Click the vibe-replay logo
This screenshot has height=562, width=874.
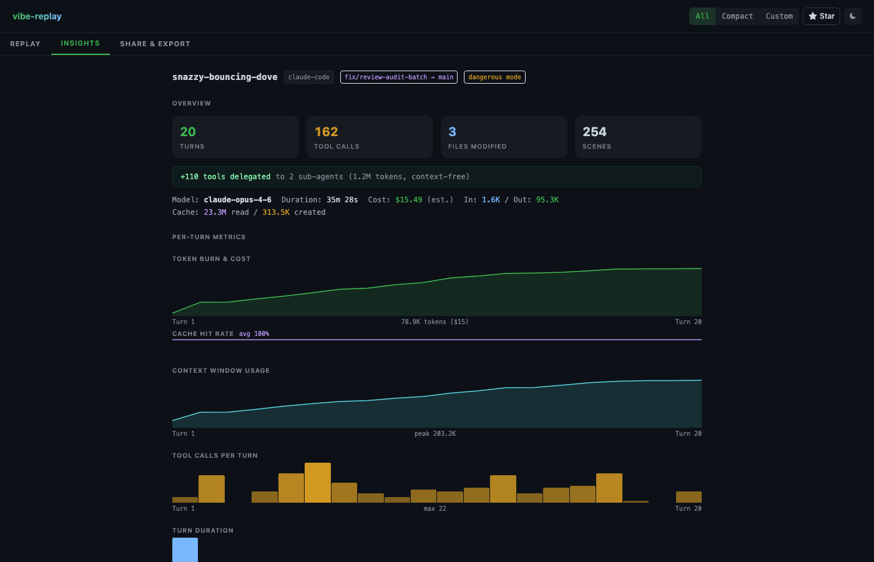point(37,16)
